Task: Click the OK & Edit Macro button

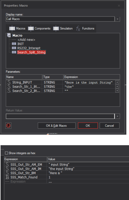Action: pos(57,126)
